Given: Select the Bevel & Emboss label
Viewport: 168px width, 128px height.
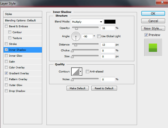Looking at the screenshot, I should coord(18,26).
